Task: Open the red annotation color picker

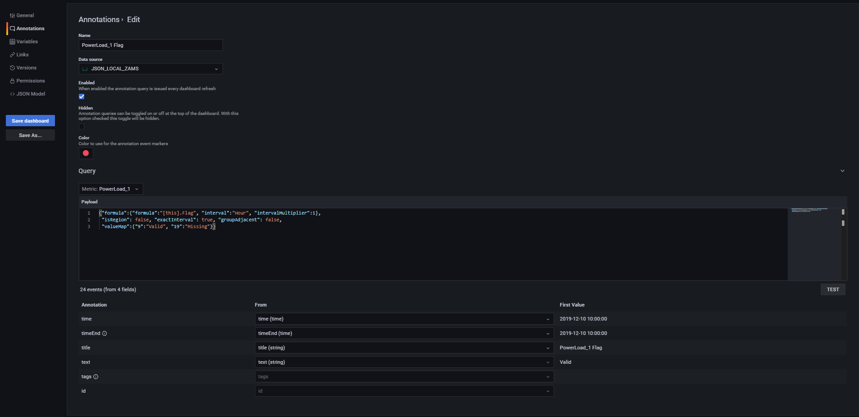Action: pyautogui.click(x=86, y=153)
